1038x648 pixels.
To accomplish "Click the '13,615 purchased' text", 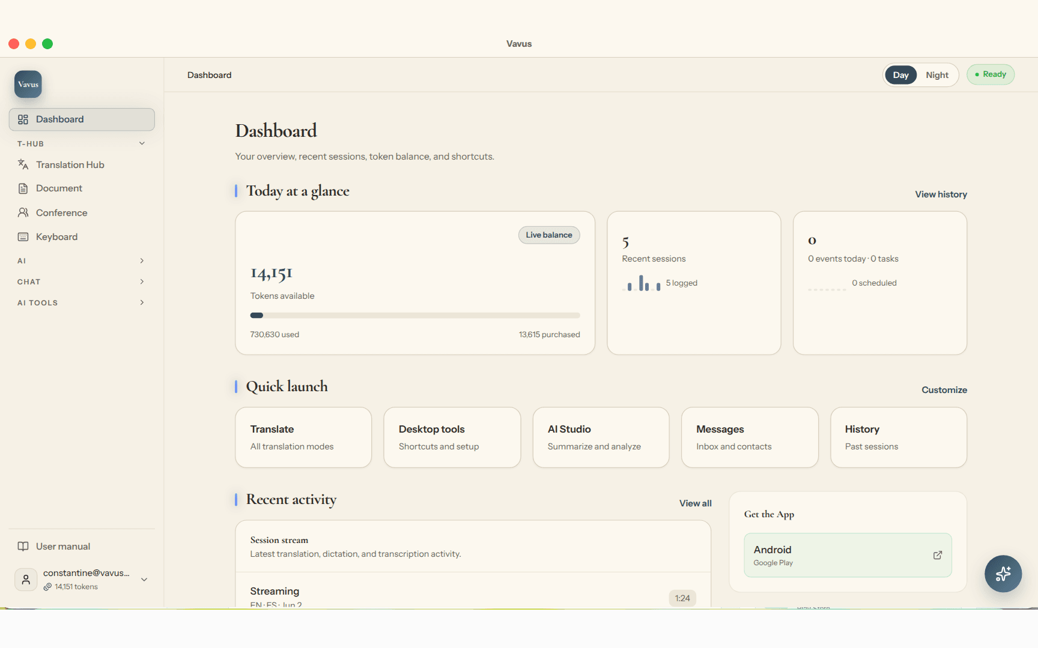I will pos(550,335).
